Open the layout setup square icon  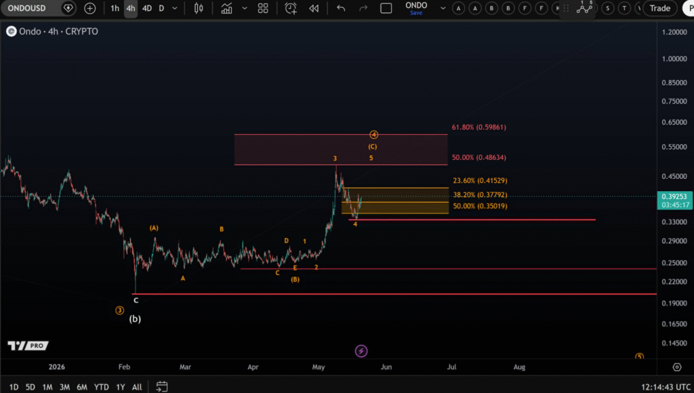pyautogui.click(x=386, y=8)
